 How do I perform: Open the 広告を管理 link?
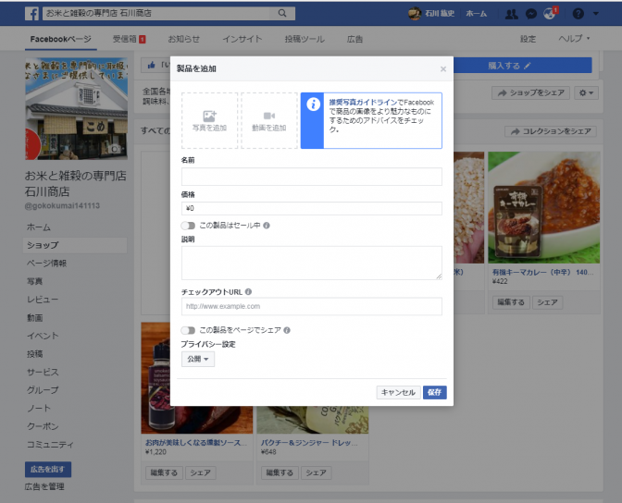click(44, 486)
